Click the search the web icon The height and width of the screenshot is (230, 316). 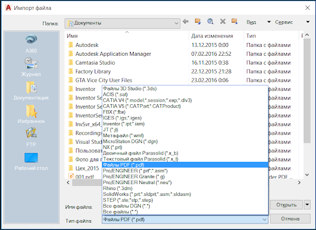click(x=210, y=21)
